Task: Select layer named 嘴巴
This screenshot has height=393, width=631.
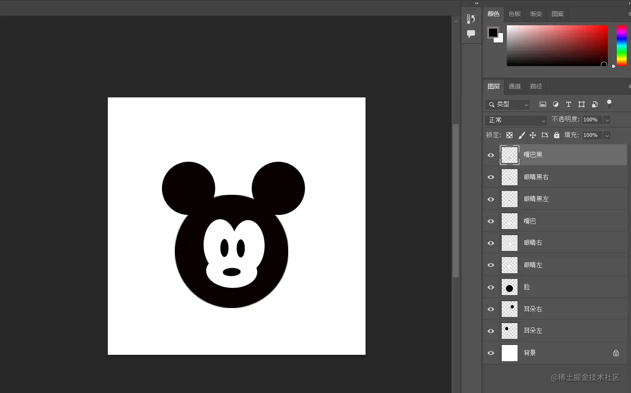Action: 530,221
